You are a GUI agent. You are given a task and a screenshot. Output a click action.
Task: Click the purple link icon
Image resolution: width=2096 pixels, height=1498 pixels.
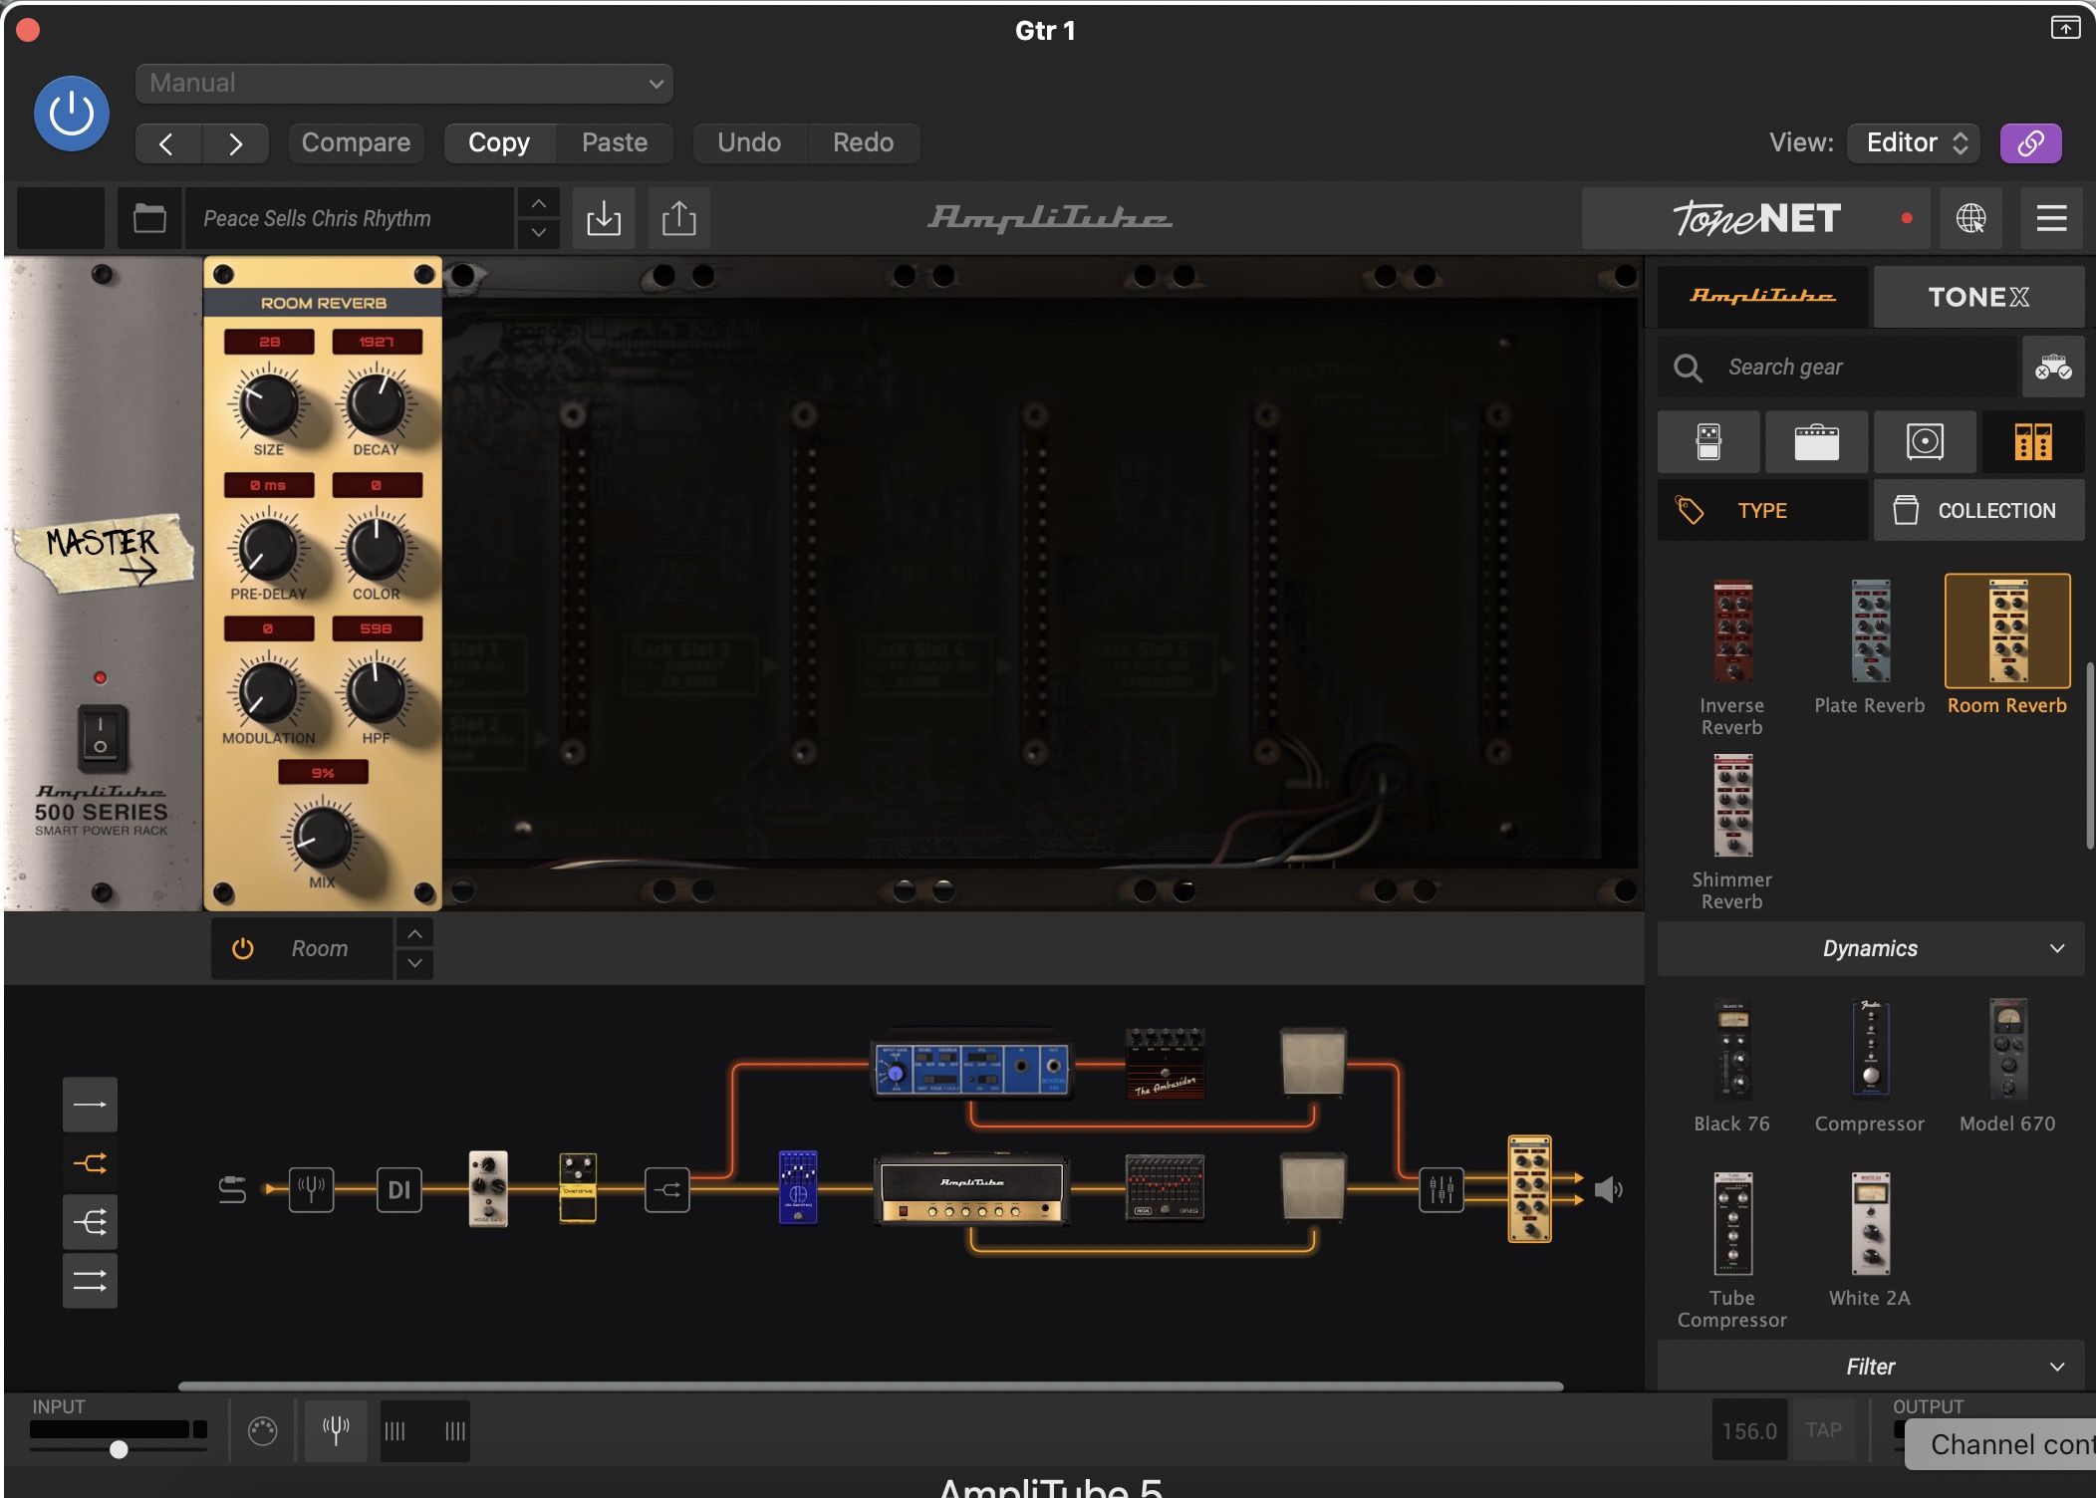2030,143
